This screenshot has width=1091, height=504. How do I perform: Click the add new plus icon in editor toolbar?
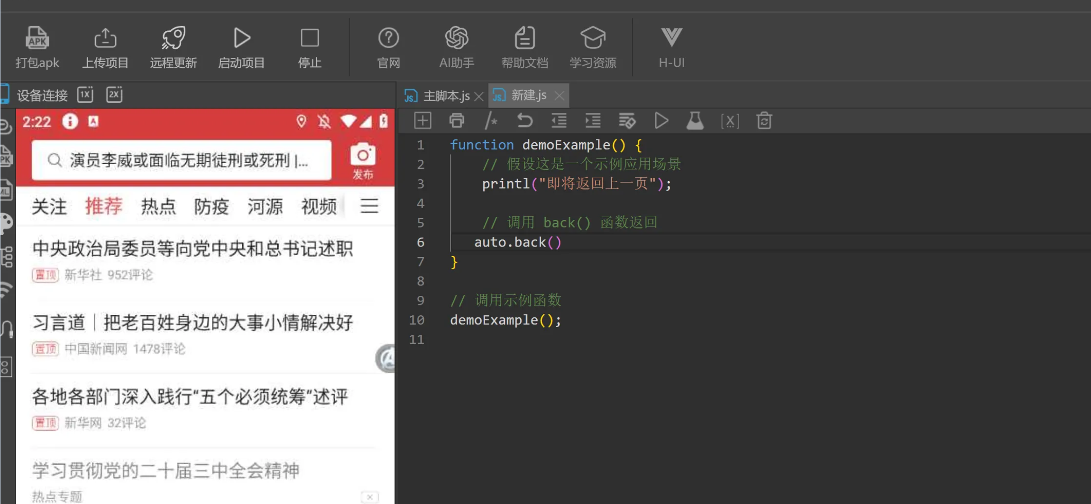pyautogui.click(x=422, y=121)
